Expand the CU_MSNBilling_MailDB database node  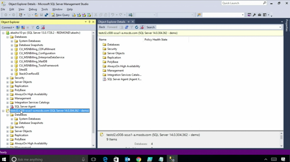[12, 61]
